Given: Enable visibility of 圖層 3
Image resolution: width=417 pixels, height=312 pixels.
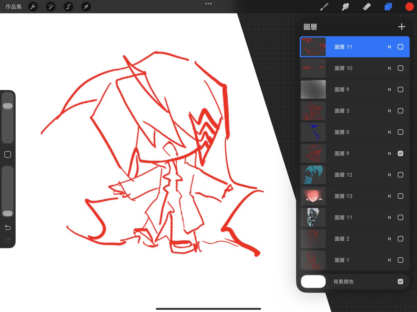Looking at the screenshot, I should [x=400, y=111].
